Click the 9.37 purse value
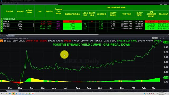Screen dimensions: 169x95 (x=101, y=26)
